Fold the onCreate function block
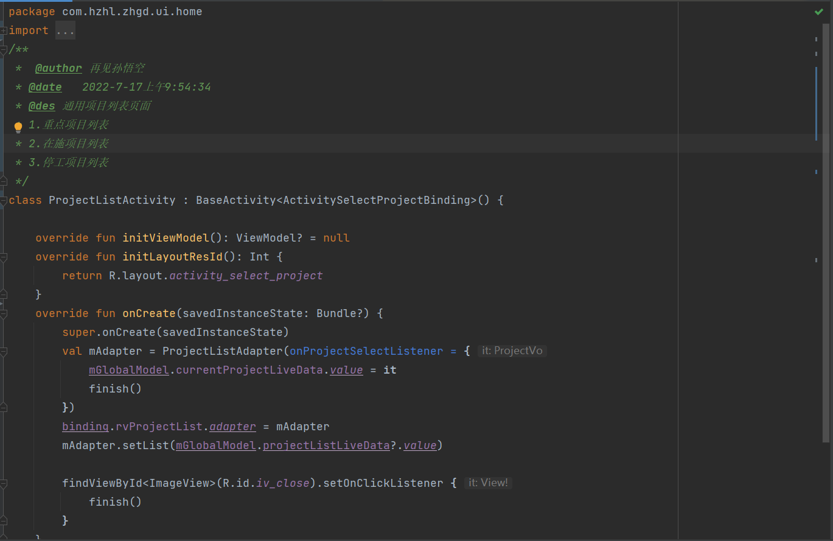This screenshot has width=833, height=541. point(4,313)
